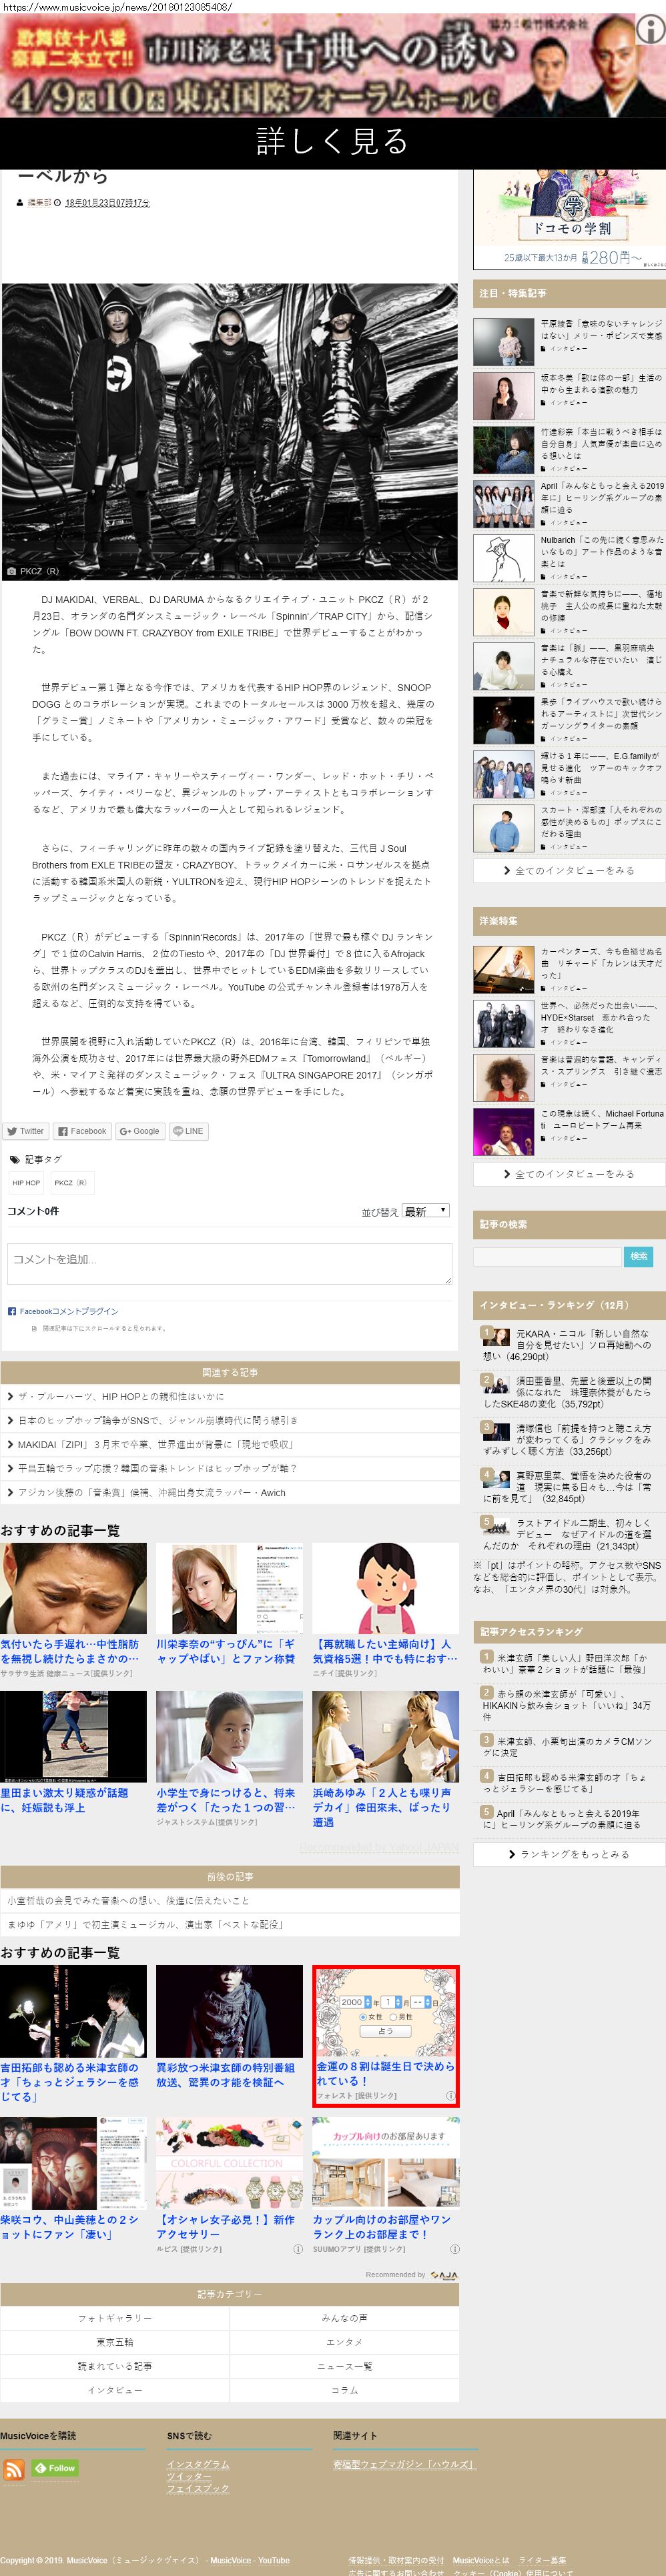Share the article on Facebook
Viewport: 666px width, 2576px height.
pos(82,1131)
